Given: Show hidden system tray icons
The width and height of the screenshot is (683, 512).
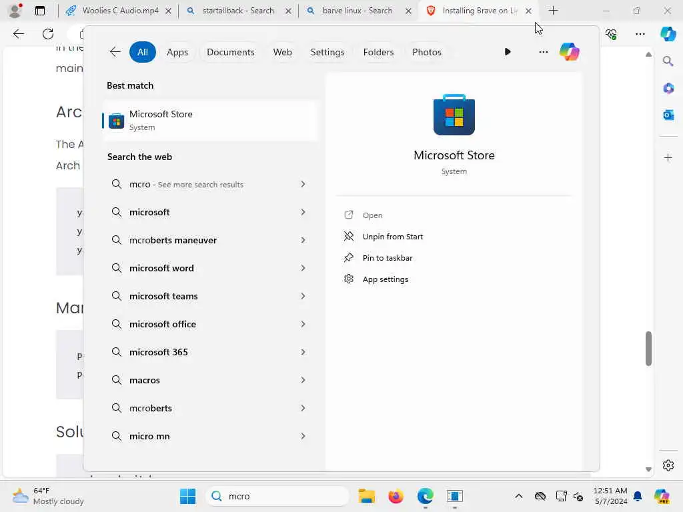Looking at the screenshot, I should click(518, 496).
